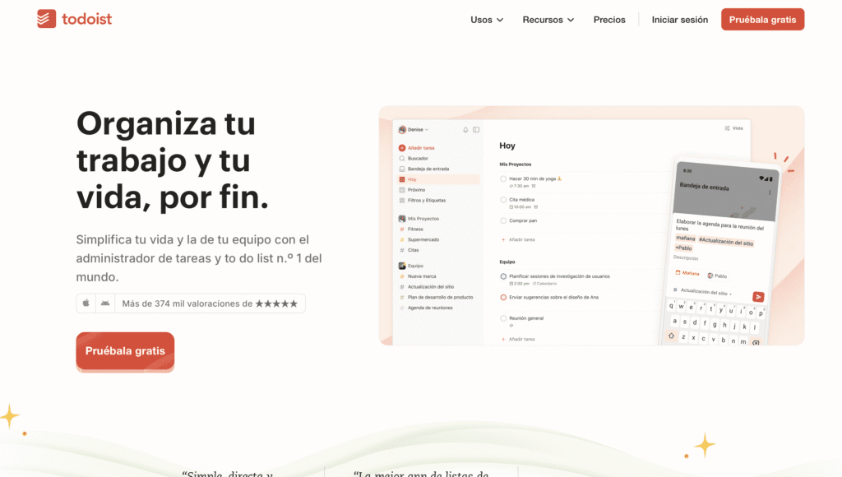
Task: Click the Mañana date chip on phone
Action: 687,273
